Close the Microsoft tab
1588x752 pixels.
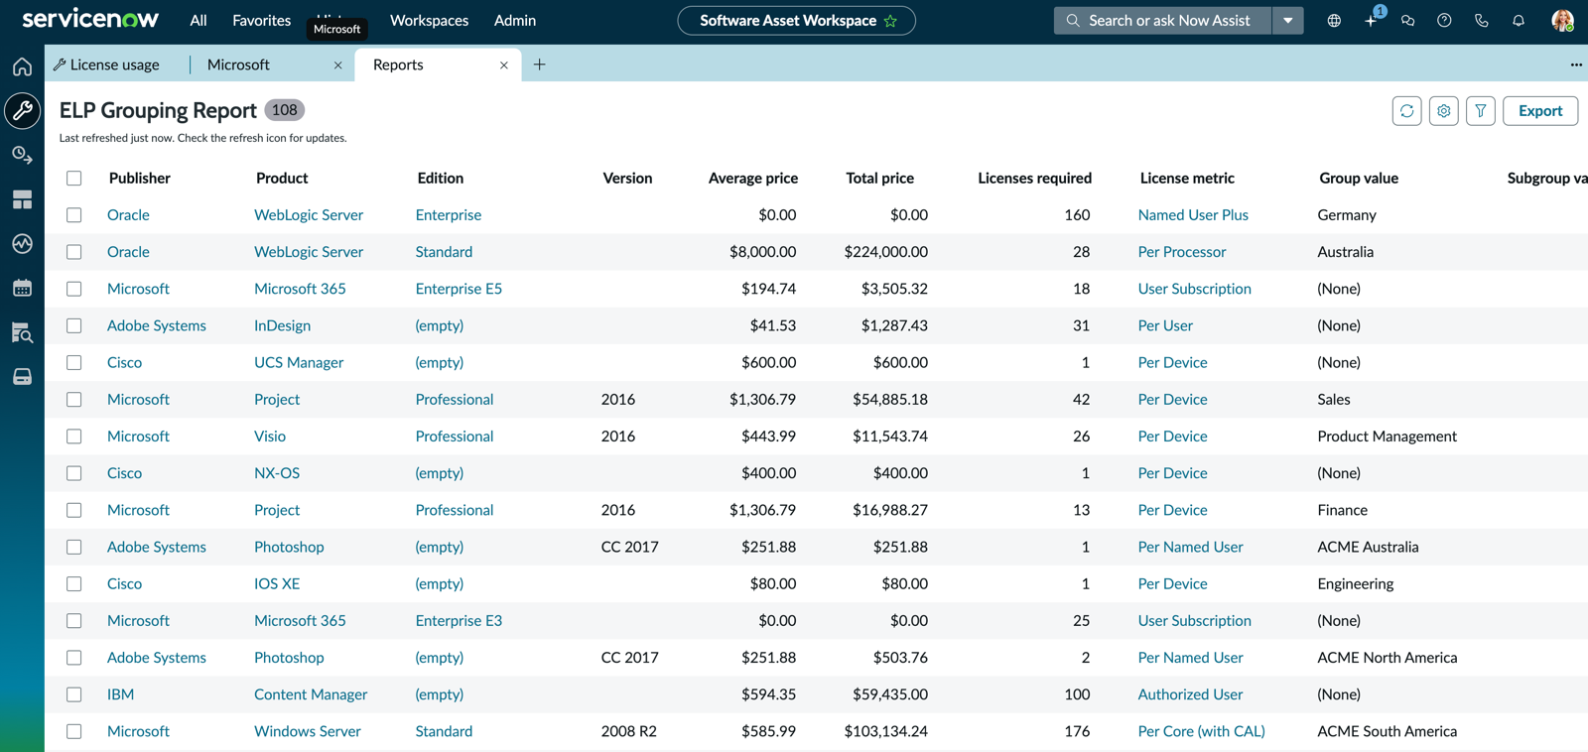(337, 65)
